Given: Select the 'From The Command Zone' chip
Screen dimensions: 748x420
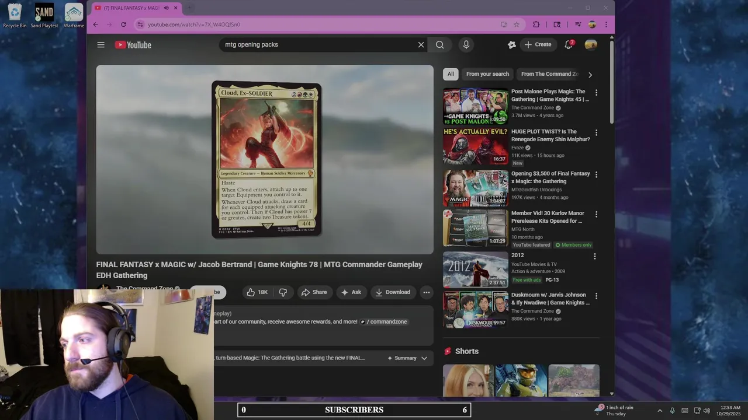Looking at the screenshot, I should coord(549,74).
